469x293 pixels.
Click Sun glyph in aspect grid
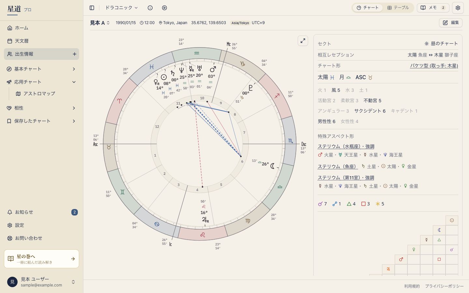[452, 220]
